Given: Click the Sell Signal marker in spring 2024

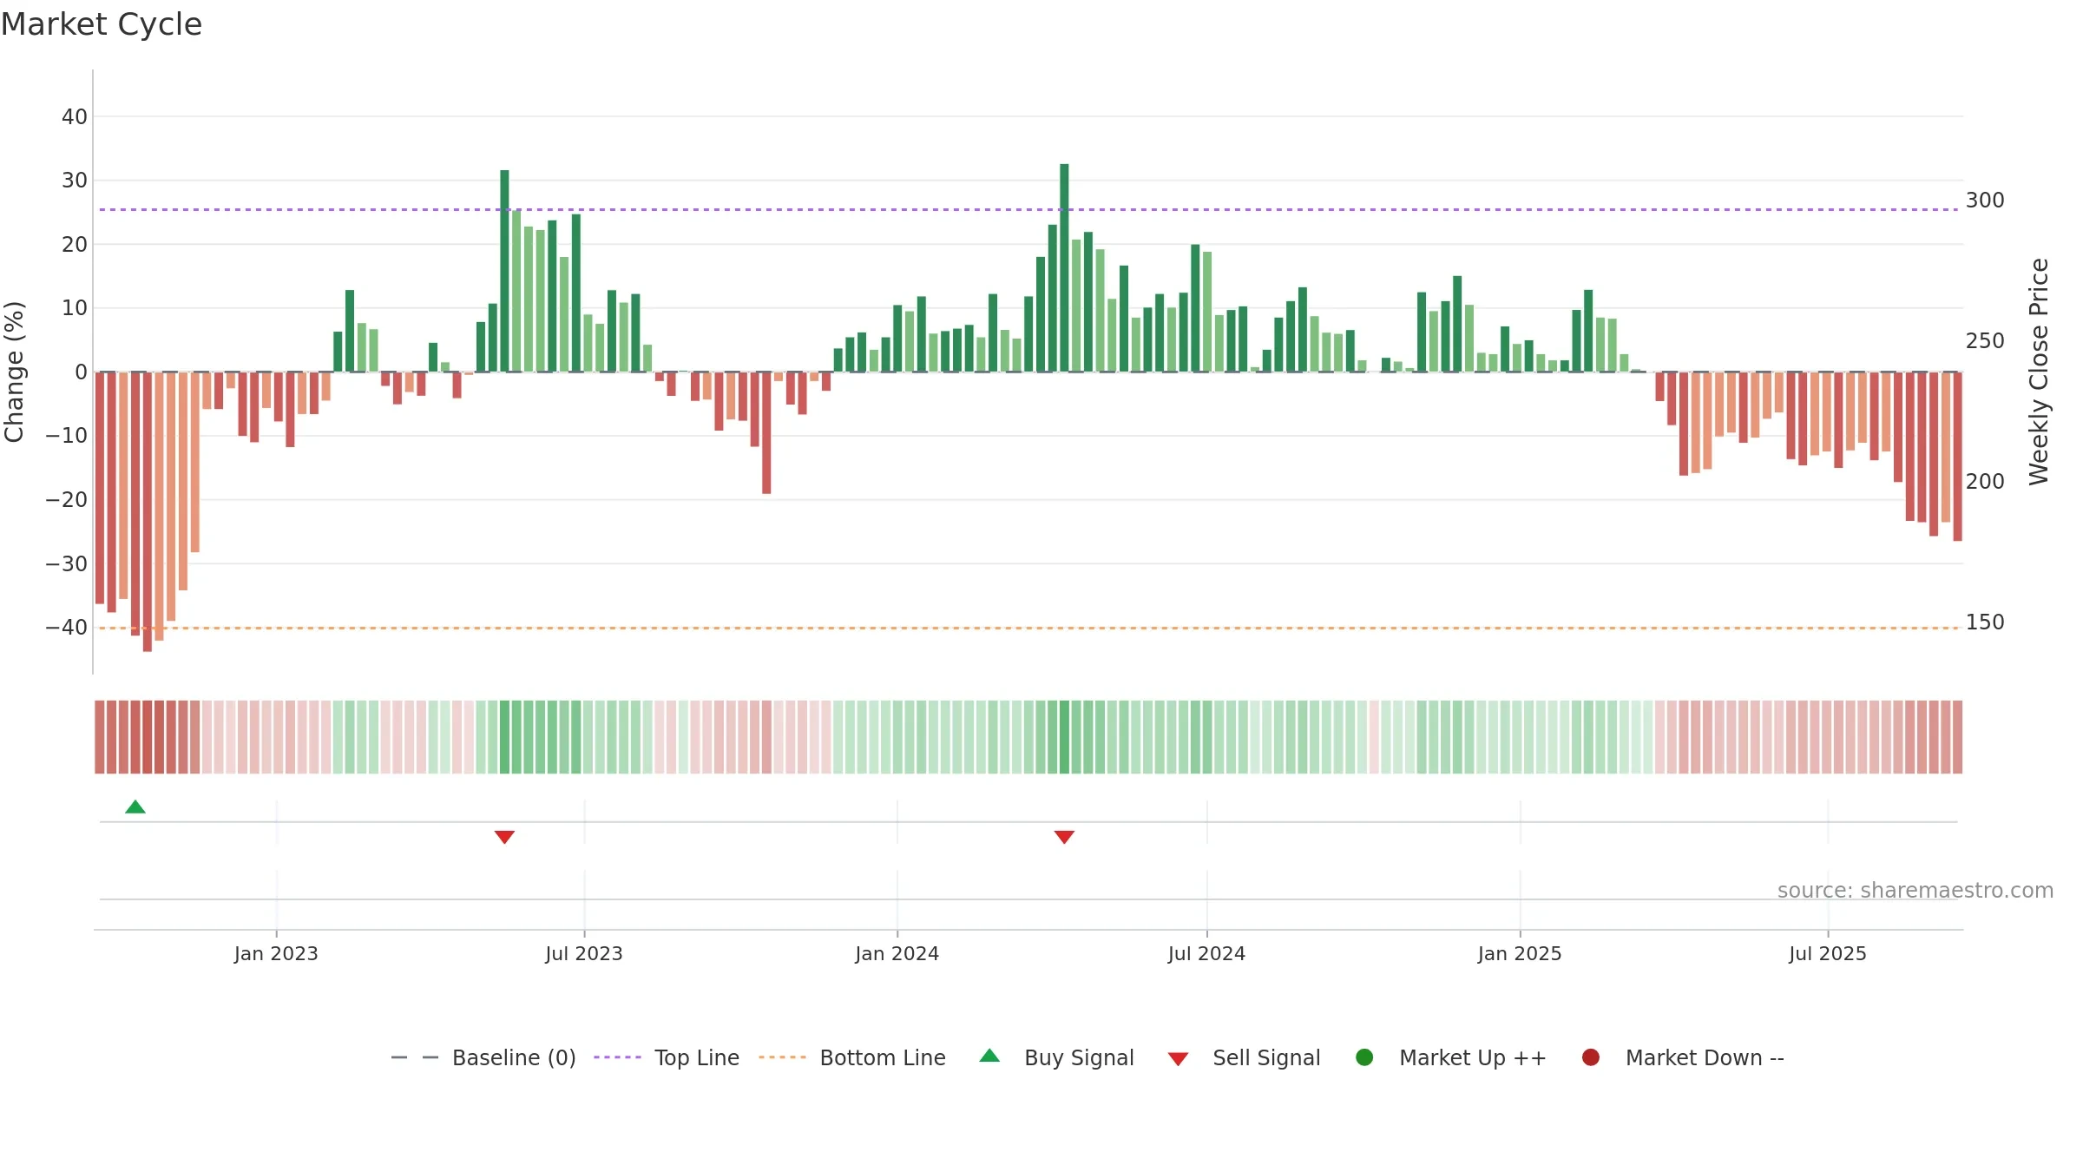Looking at the screenshot, I should [1064, 837].
